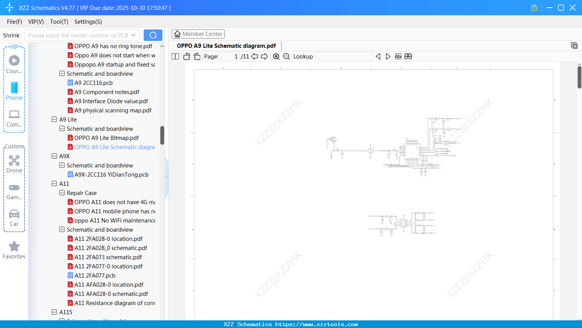This screenshot has height=328, width=582.
Task: Jump to previous lookup result
Action: click(x=378, y=57)
